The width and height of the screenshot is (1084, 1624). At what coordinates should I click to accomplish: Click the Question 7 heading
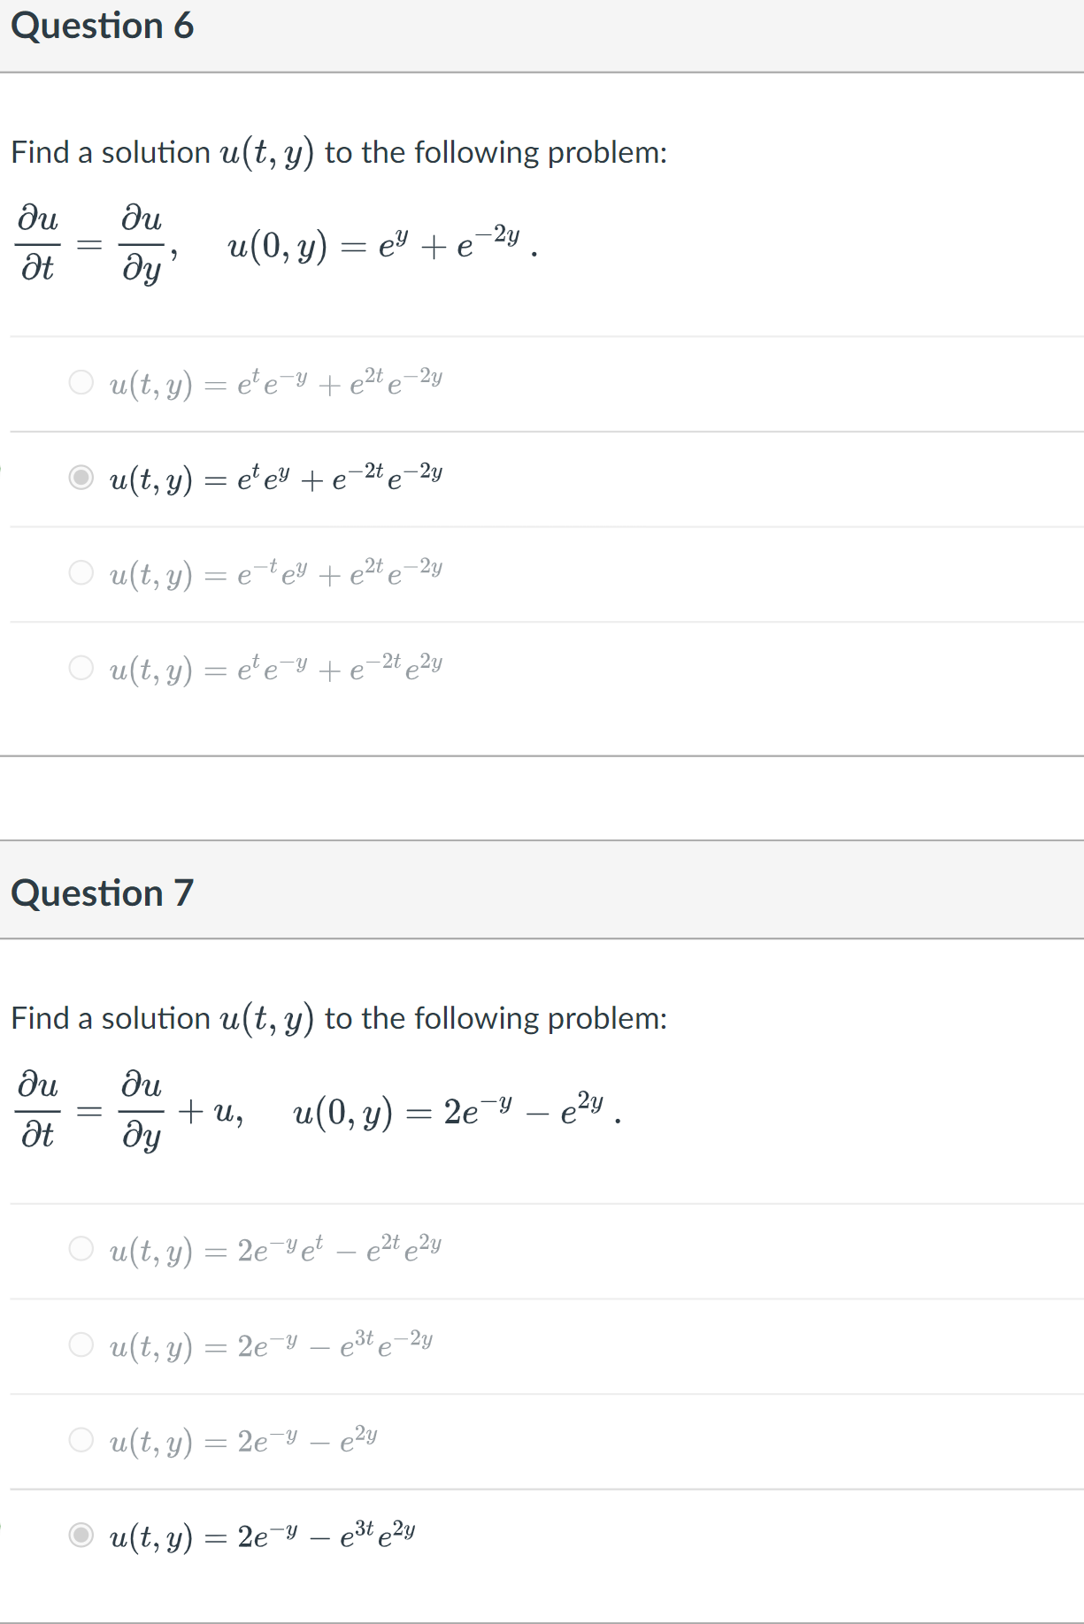(x=104, y=892)
